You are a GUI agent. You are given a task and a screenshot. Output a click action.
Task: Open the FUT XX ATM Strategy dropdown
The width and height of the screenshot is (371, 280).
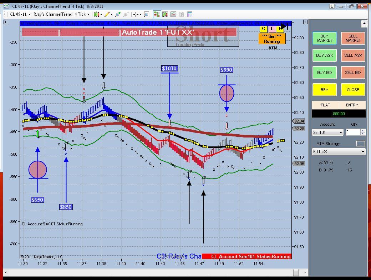[339, 152]
